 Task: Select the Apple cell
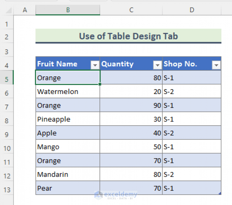pyautogui.click(x=68, y=133)
